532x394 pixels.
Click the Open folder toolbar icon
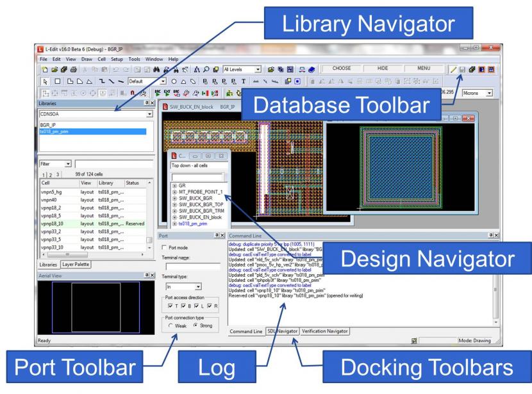coord(54,69)
